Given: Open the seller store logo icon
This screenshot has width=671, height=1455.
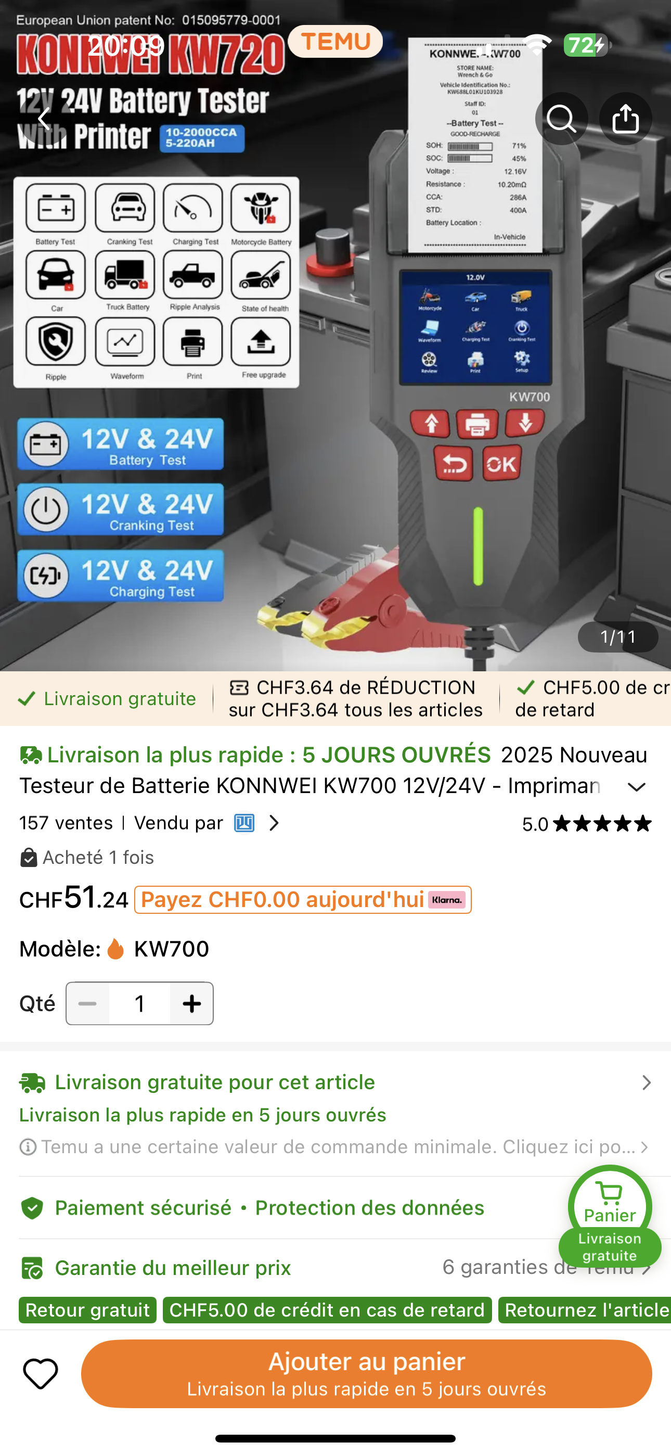Looking at the screenshot, I should 244,823.
